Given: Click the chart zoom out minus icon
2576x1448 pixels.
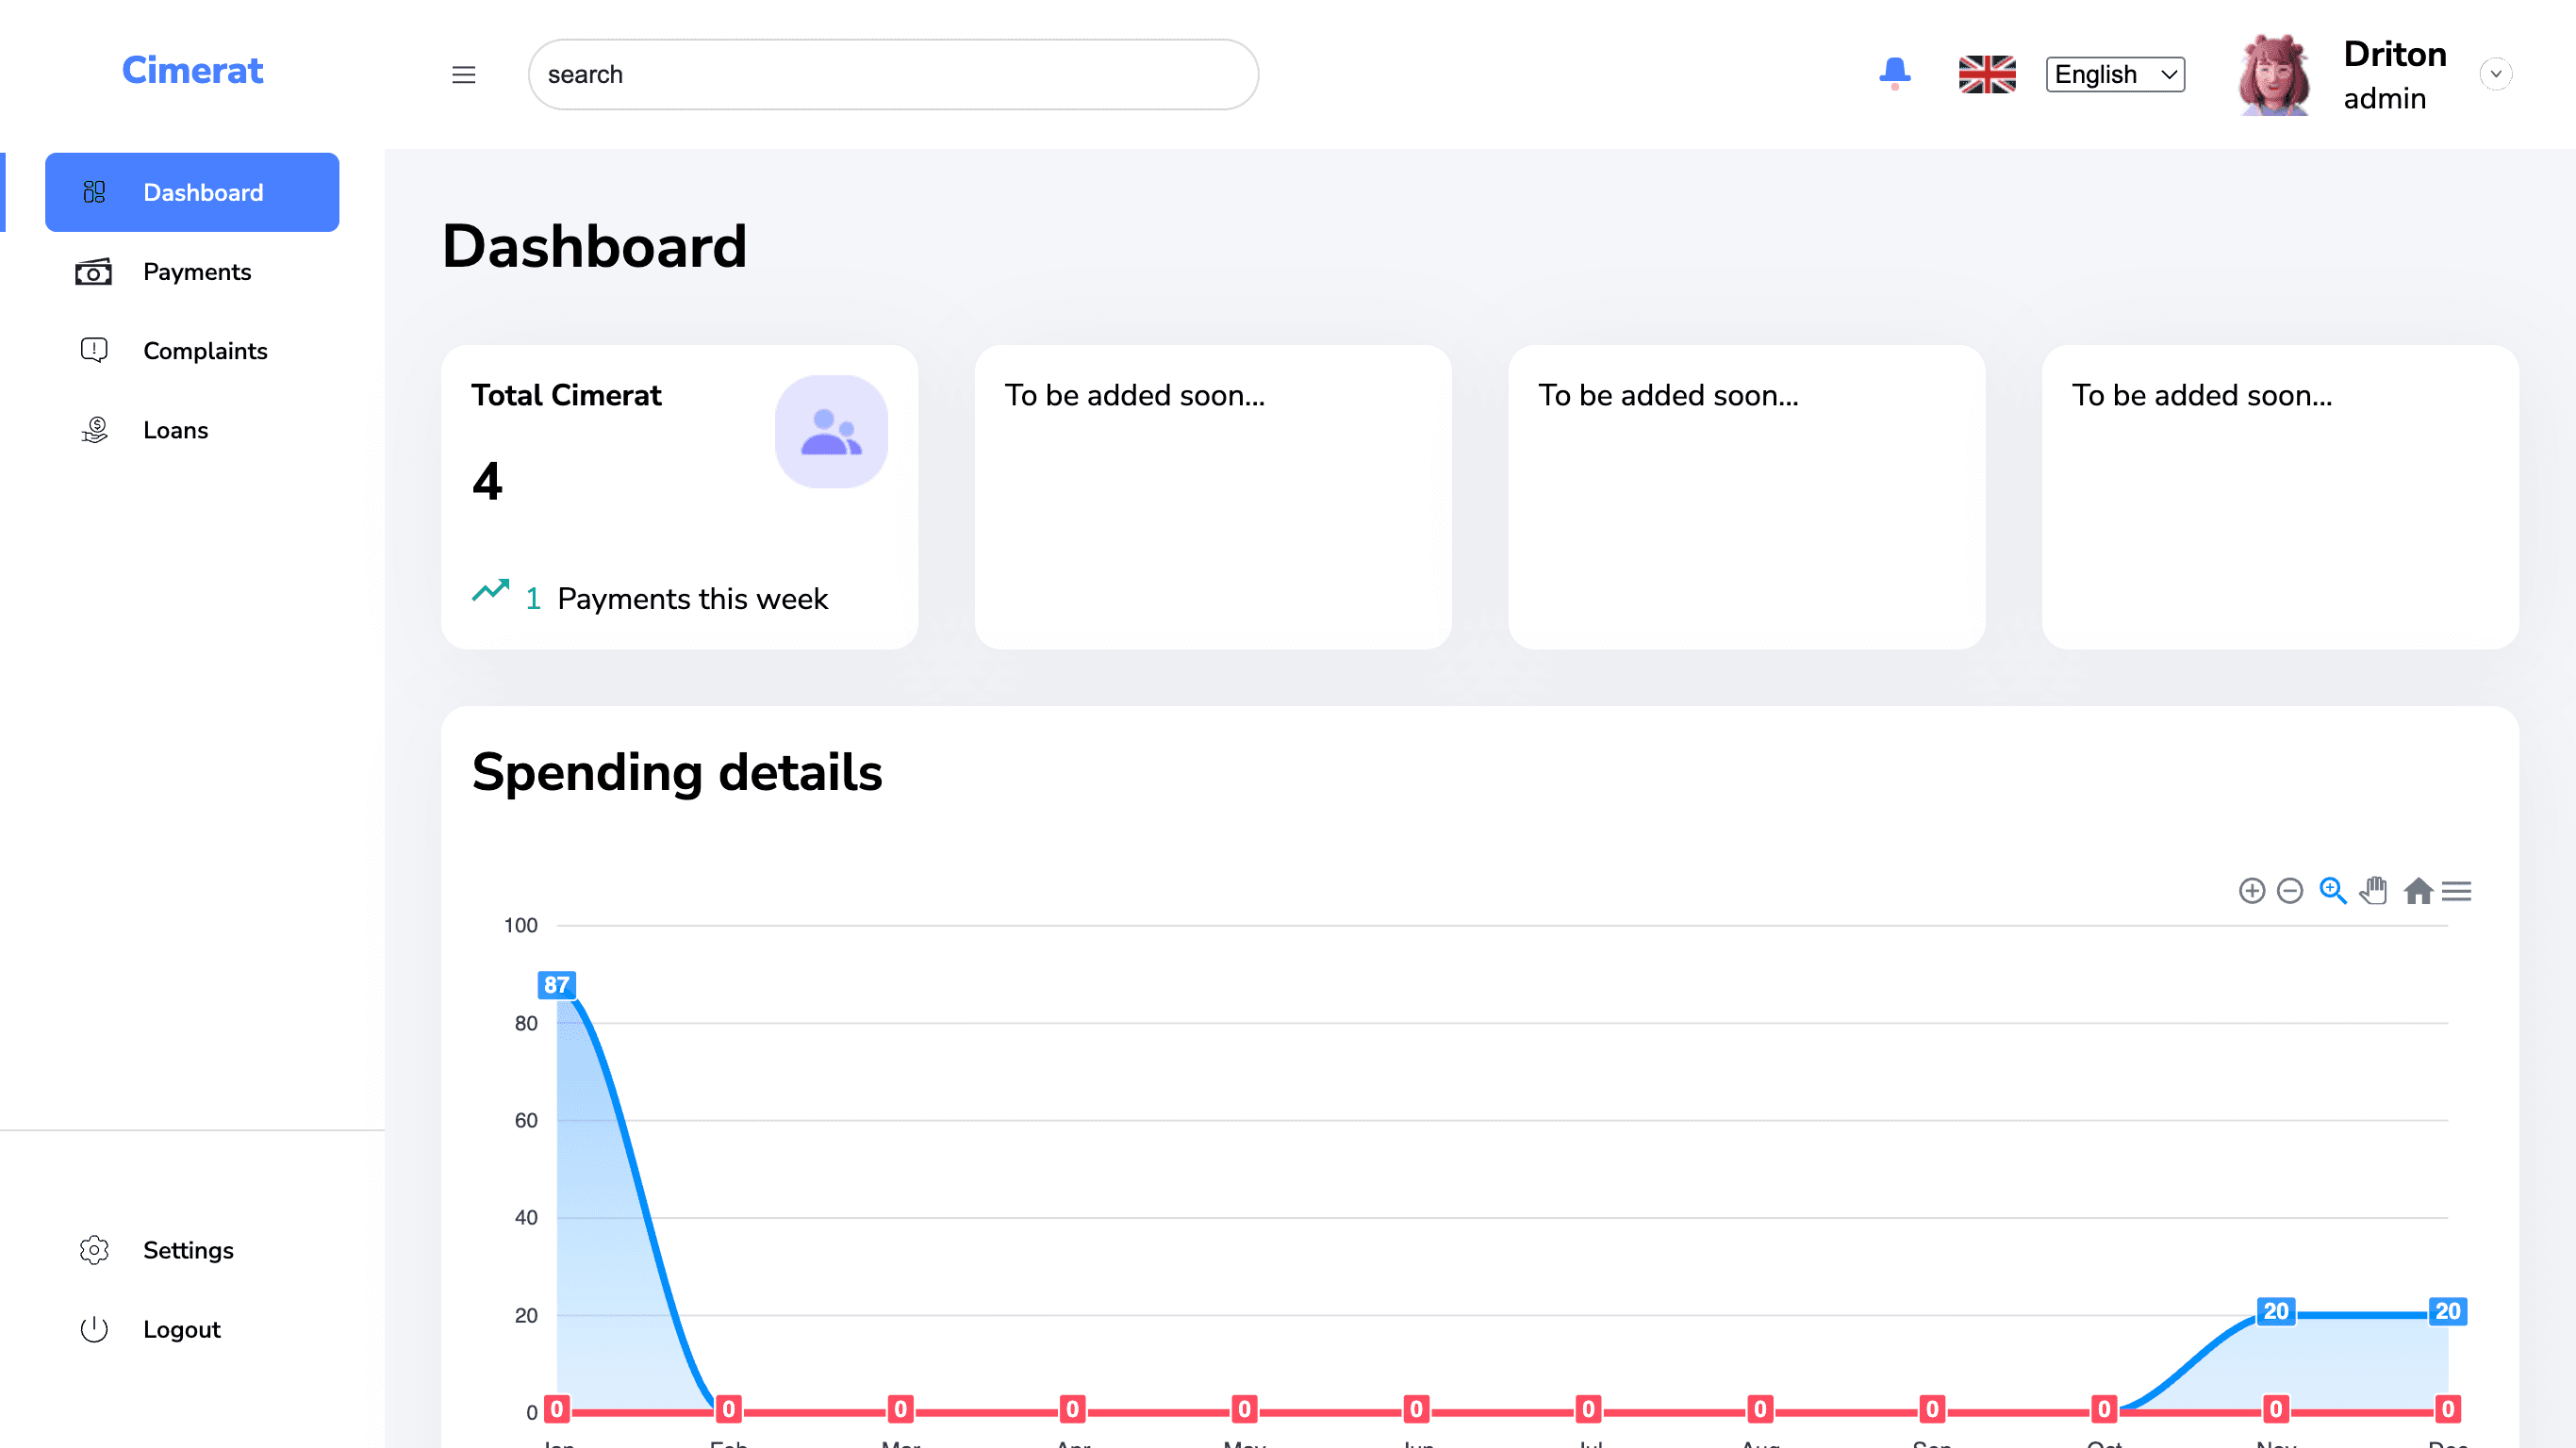Looking at the screenshot, I should tap(2289, 890).
